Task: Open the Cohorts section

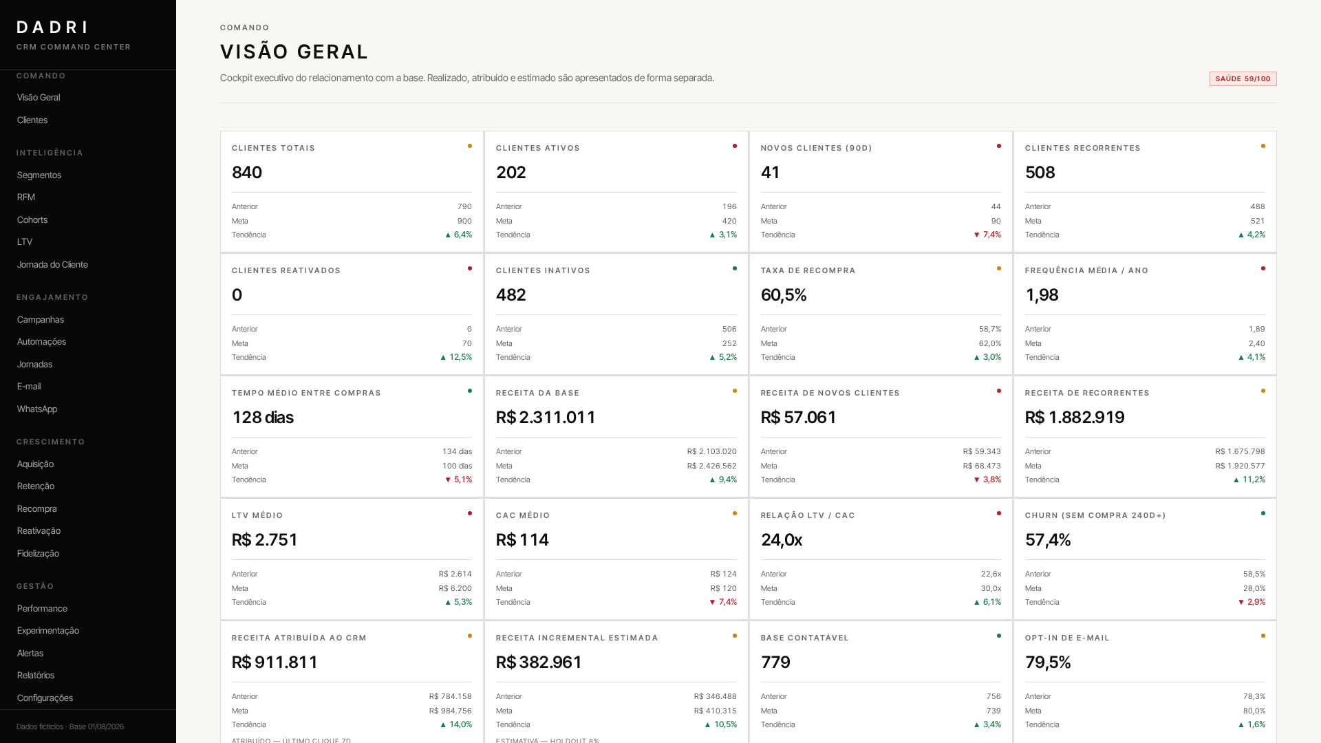Action: click(x=32, y=220)
